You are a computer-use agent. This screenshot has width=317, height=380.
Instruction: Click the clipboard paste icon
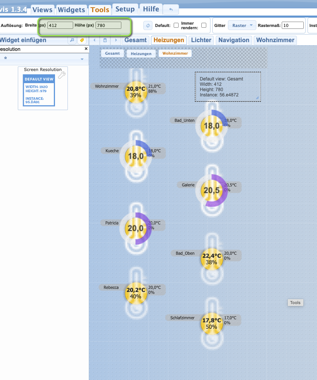tap(105, 40)
